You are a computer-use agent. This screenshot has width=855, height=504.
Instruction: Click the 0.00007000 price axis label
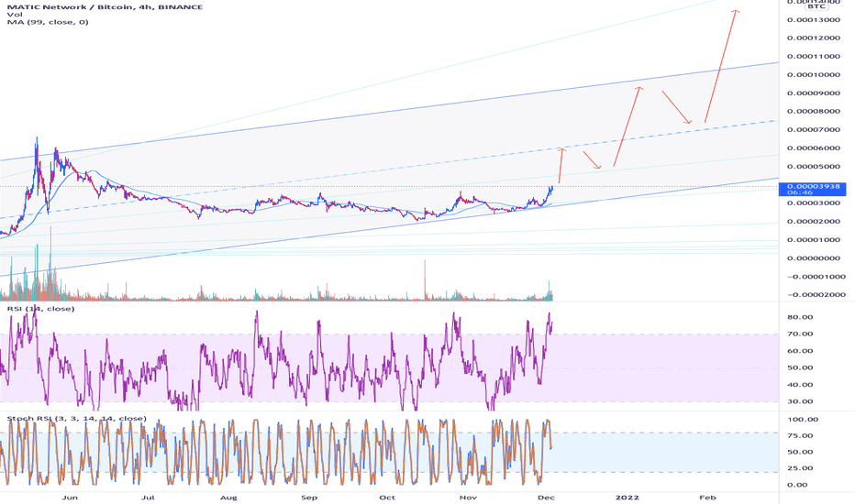pos(814,130)
